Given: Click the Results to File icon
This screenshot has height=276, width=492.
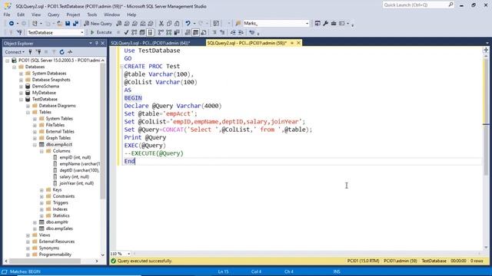Looking at the screenshot, I should [x=204, y=32].
